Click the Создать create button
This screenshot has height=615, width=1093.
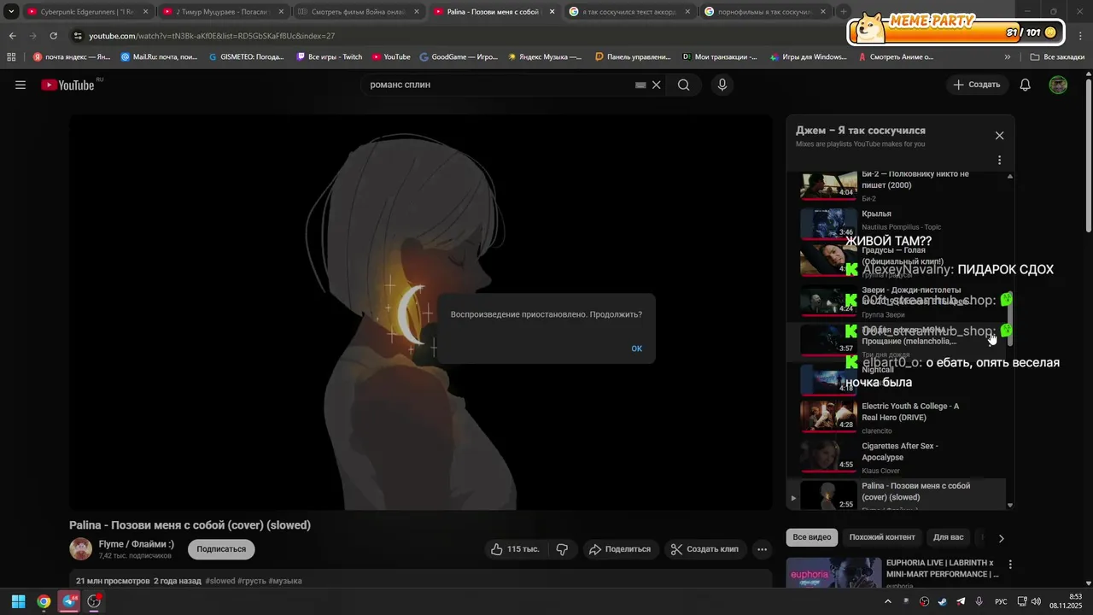coord(977,85)
